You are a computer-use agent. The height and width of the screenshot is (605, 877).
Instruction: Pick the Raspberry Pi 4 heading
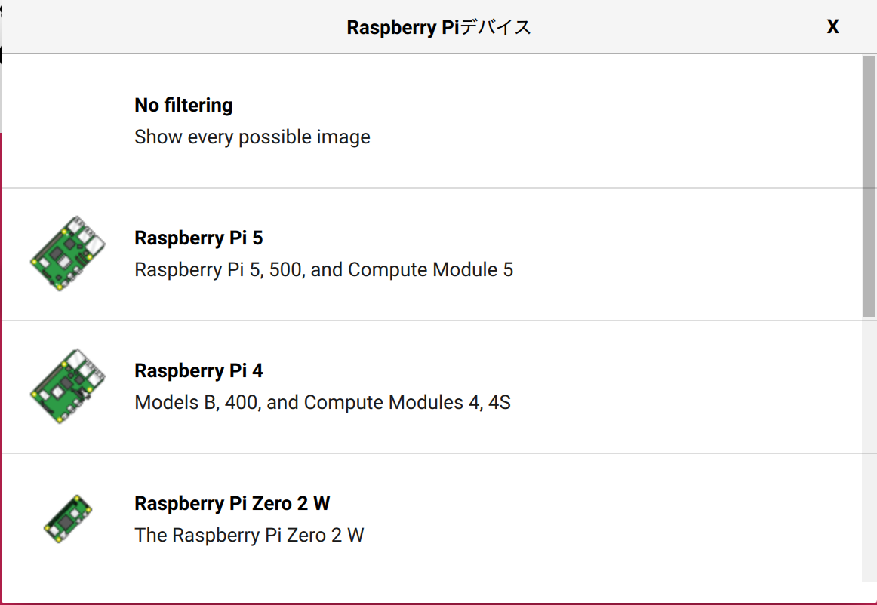click(x=198, y=371)
